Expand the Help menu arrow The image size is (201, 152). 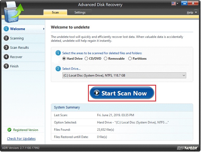[x=196, y=12]
